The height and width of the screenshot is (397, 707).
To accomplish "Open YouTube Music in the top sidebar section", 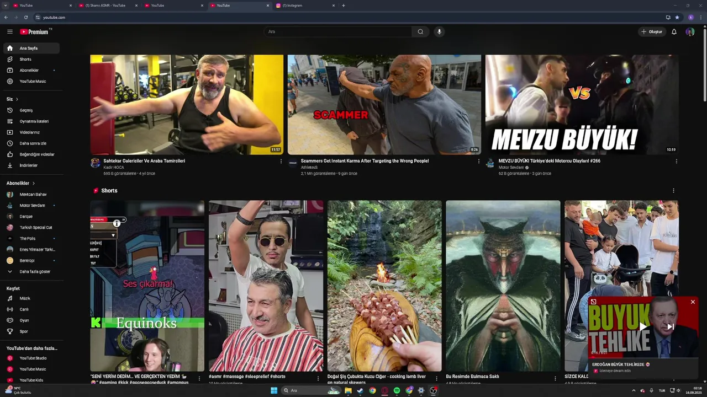I will click(x=33, y=81).
